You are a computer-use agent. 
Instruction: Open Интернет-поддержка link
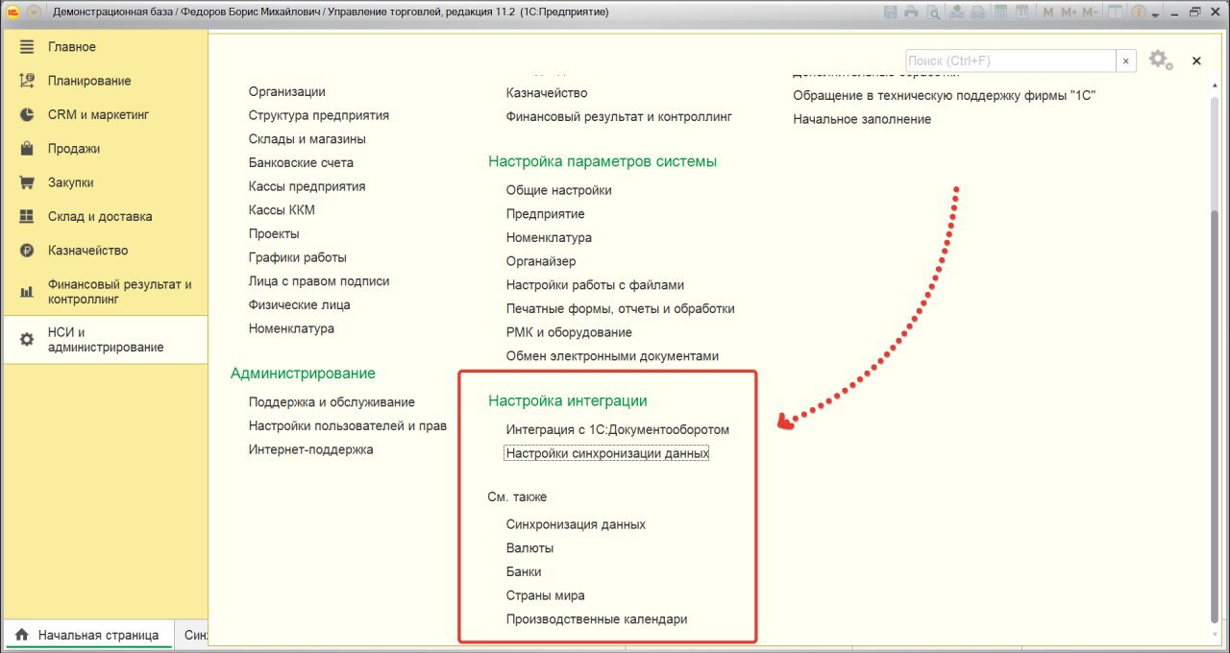[x=310, y=449]
